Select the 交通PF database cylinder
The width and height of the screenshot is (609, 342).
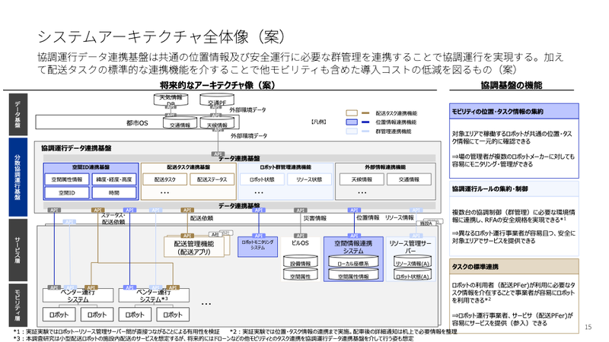pos(216,101)
